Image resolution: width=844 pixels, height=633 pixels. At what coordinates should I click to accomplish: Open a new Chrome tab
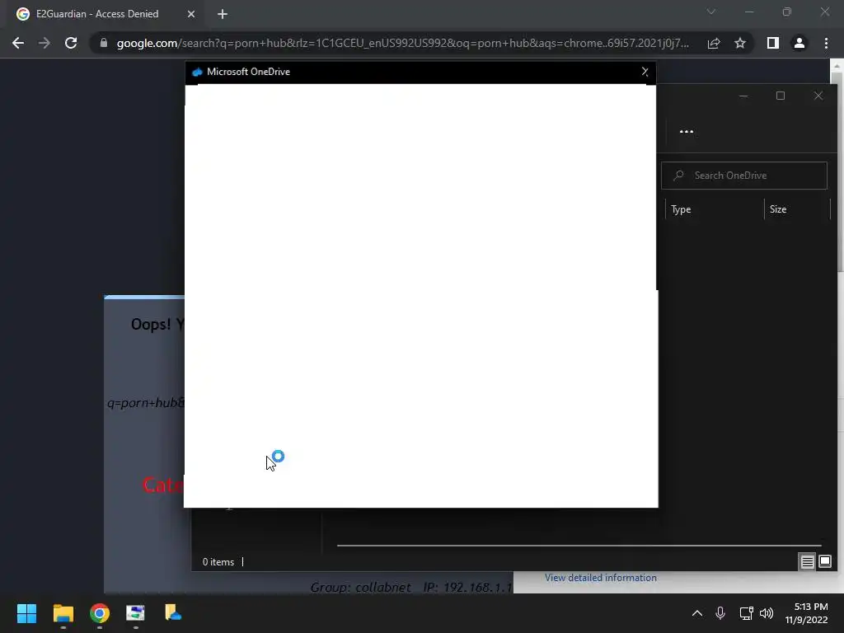223,14
